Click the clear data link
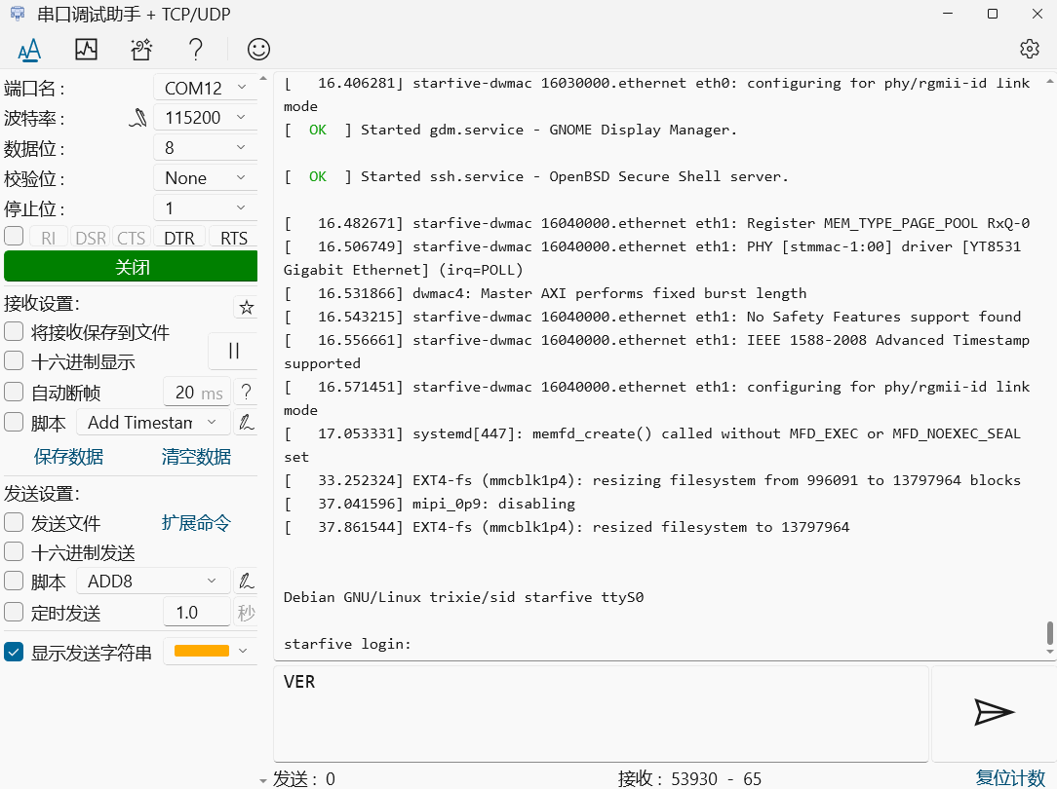 coord(196,457)
